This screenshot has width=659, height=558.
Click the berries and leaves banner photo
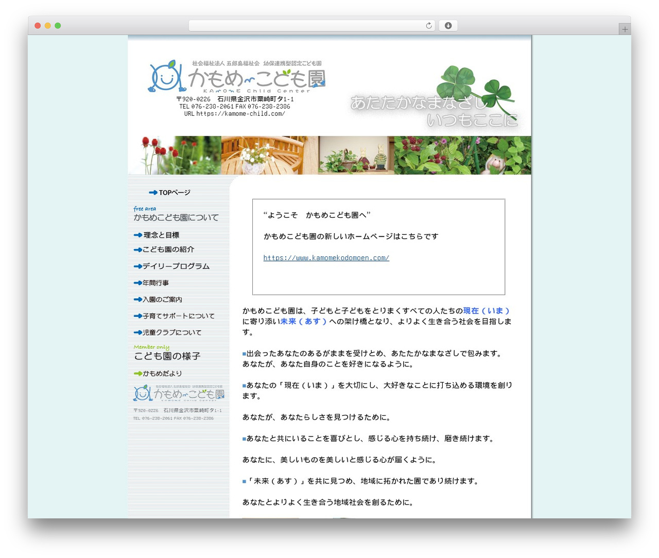coord(463,155)
